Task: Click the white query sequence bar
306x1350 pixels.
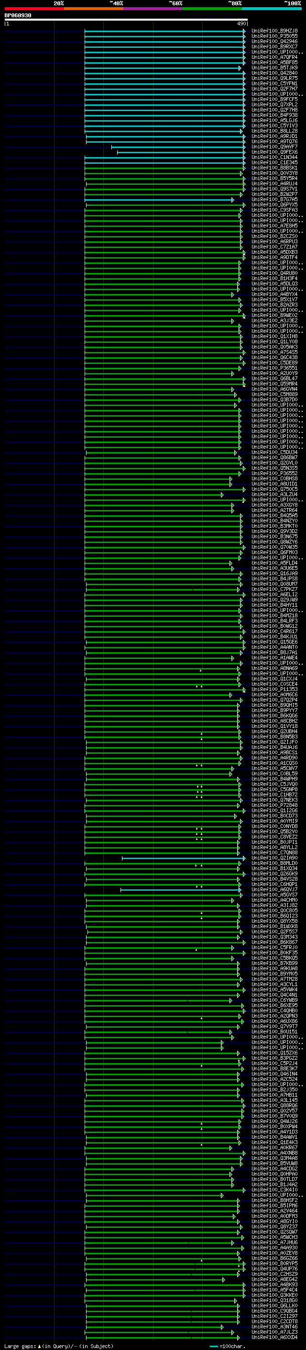Action: 126,19
